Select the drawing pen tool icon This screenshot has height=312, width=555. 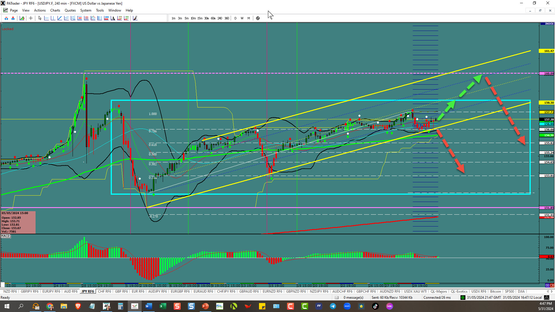pyautogui.click(x=135, y=18)
